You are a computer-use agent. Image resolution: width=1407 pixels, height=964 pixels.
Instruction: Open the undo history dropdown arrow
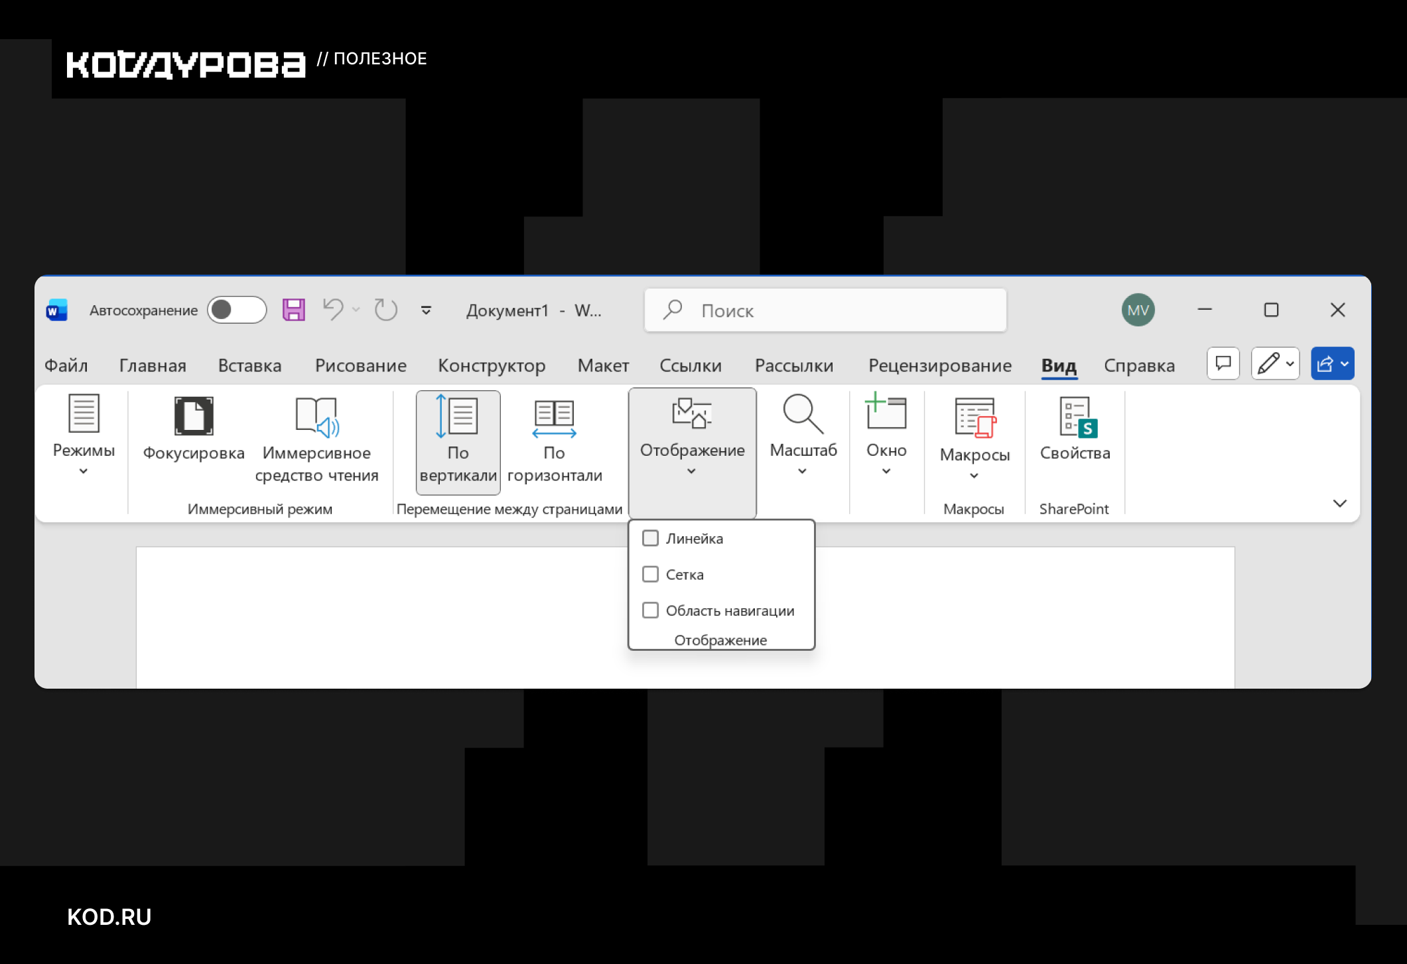coord(356,309)
